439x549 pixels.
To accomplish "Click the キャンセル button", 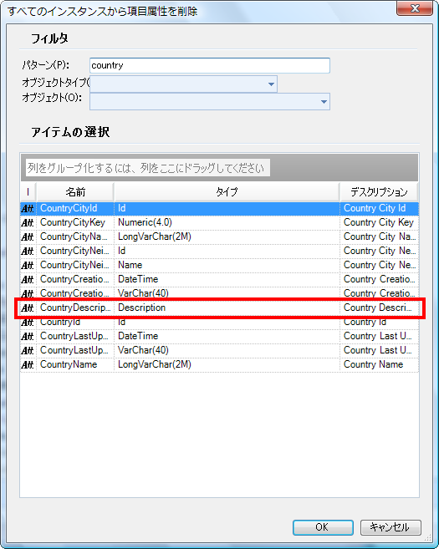I will 391,527.
